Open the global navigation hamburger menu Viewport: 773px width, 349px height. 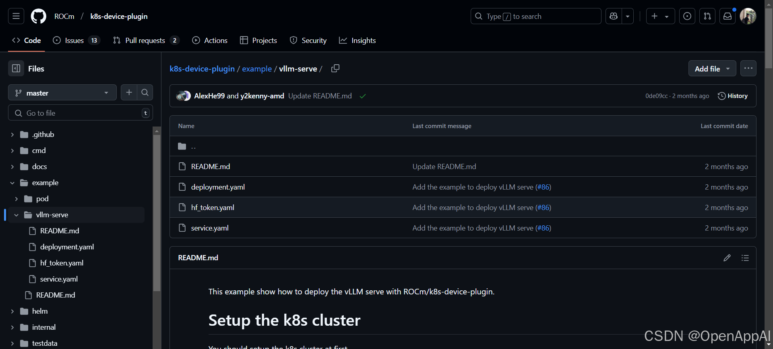(x=16, y=16)
